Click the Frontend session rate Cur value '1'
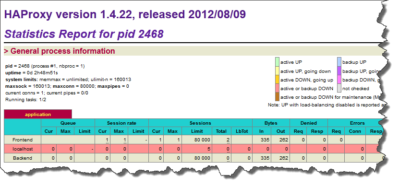Screen dimensions: 399x187 (107, 140)
